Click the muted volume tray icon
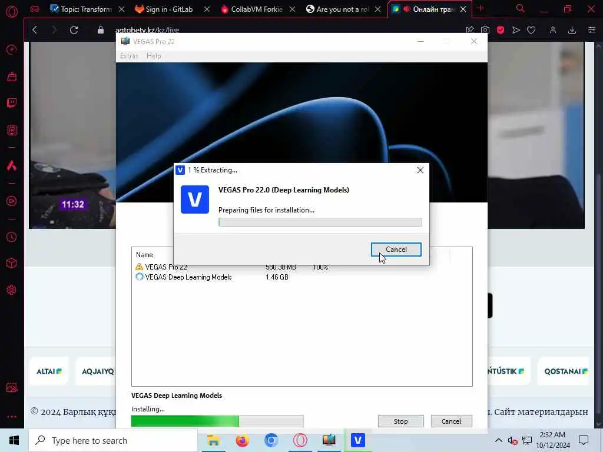The width and height of the screenshot is (603, 452). [512, 441]
